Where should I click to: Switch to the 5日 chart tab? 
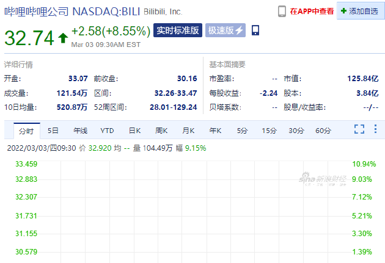[x=53, y=131]
